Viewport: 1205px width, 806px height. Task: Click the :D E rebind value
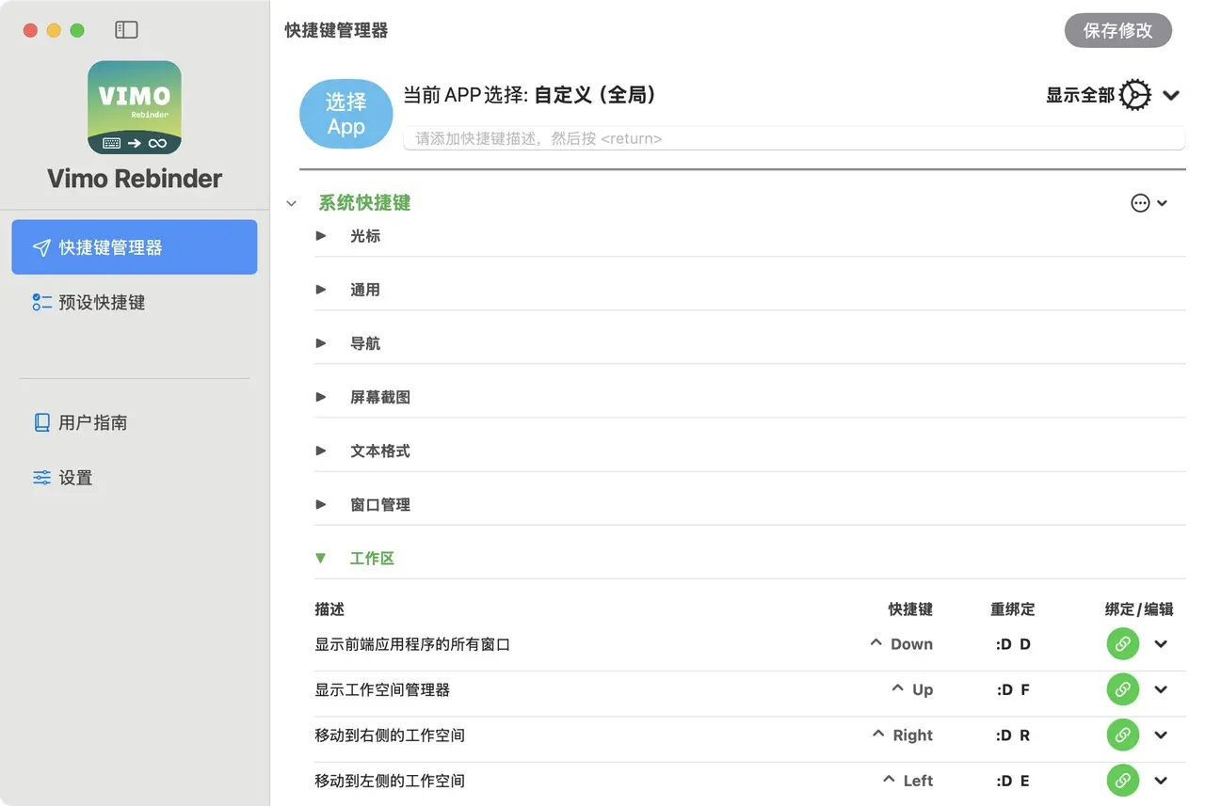coord(1013,781)
